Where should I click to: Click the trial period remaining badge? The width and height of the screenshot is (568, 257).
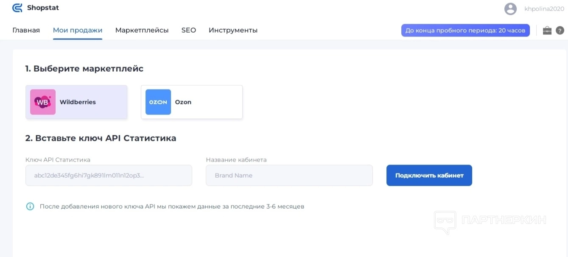(465, 31)
